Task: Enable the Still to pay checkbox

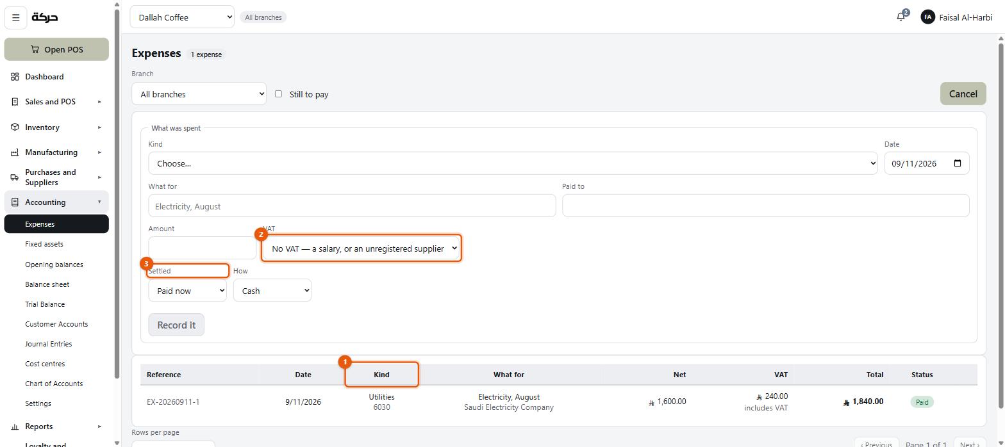Action: pos(278,94)
